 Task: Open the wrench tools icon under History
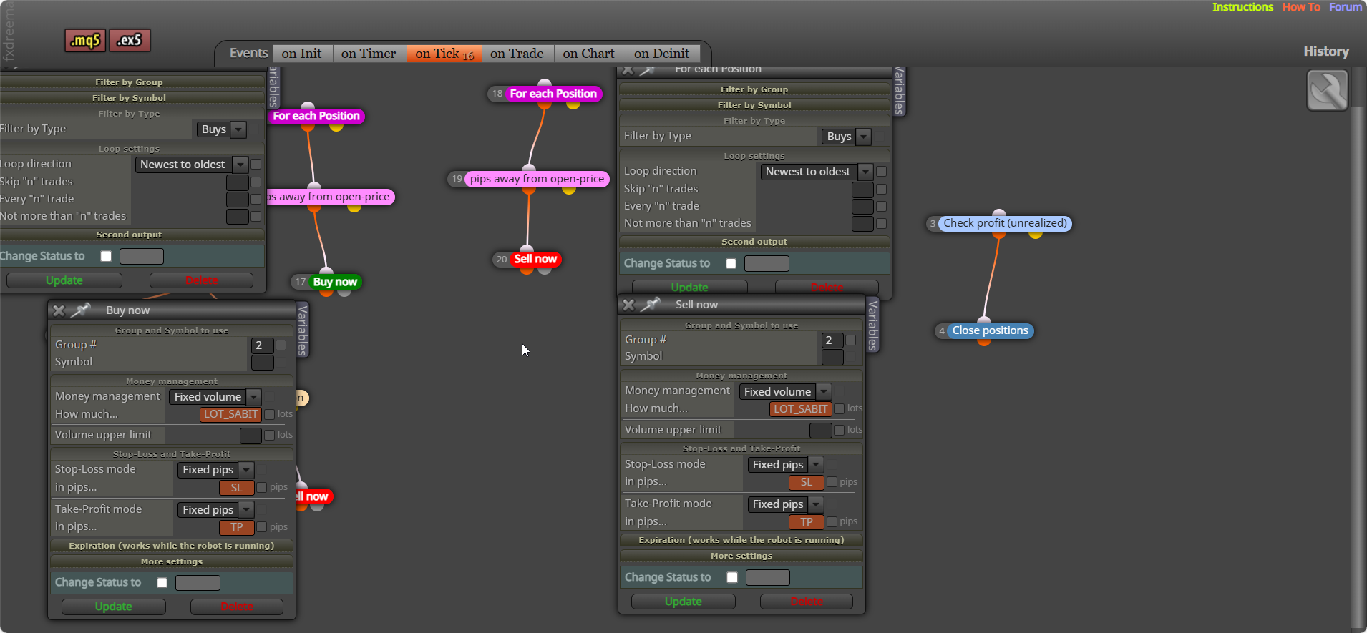[x=1328, y=90]
